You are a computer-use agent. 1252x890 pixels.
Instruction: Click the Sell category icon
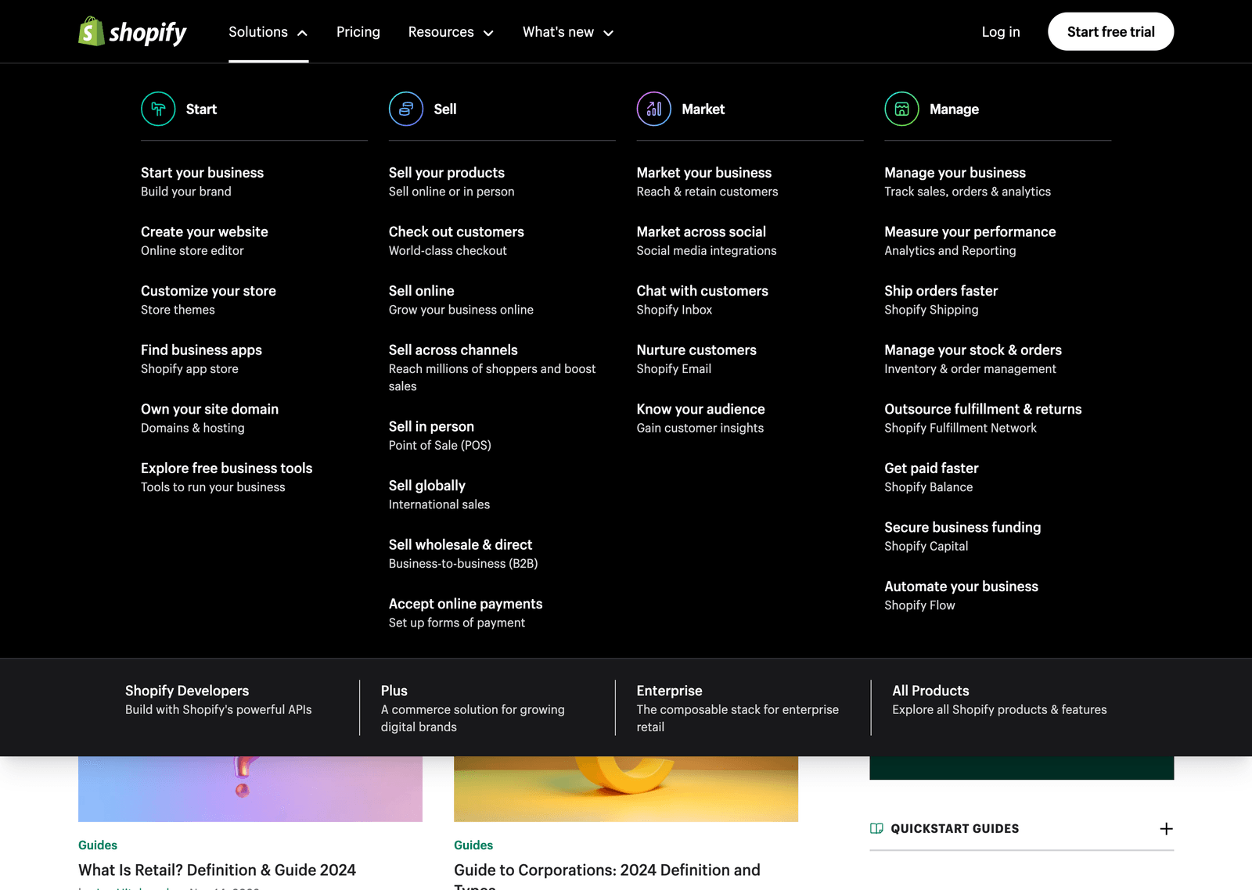406,109
